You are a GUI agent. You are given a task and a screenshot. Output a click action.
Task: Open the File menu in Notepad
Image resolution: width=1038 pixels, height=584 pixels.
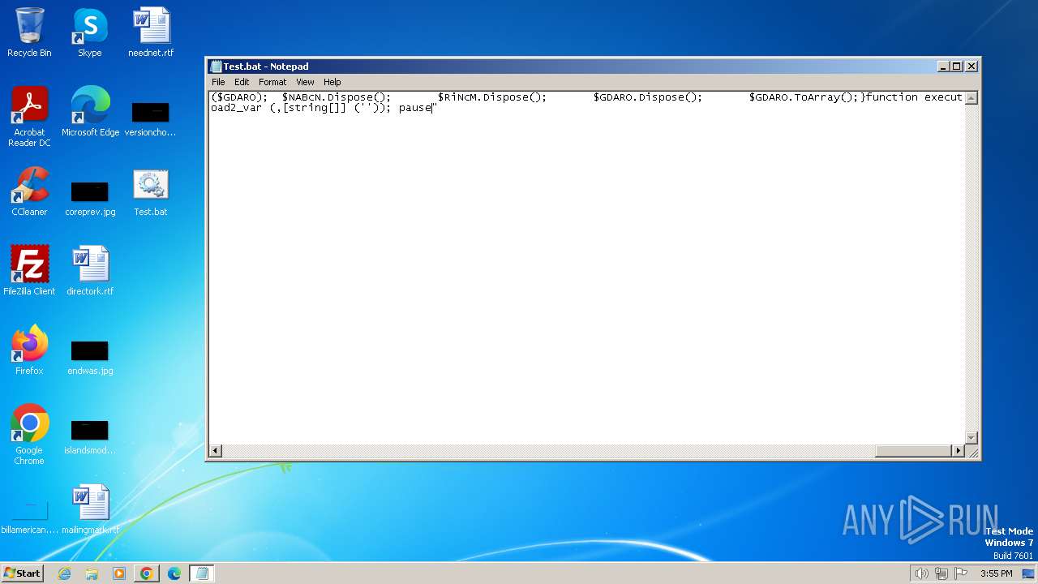click(x=218, y=82)
